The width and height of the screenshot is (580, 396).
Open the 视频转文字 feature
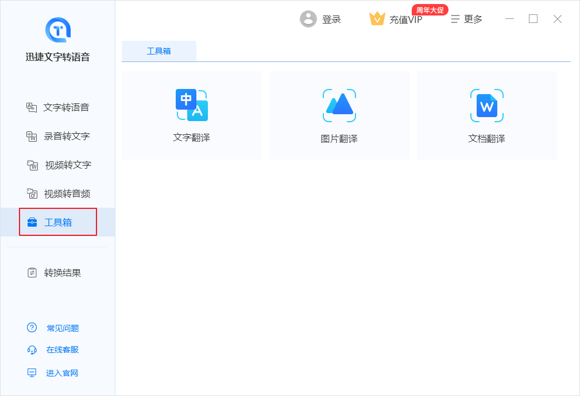click(x=59, y=165)
